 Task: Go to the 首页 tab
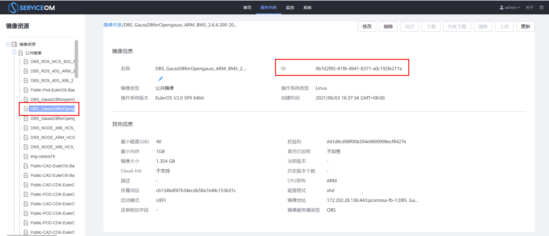click(247, 7)
